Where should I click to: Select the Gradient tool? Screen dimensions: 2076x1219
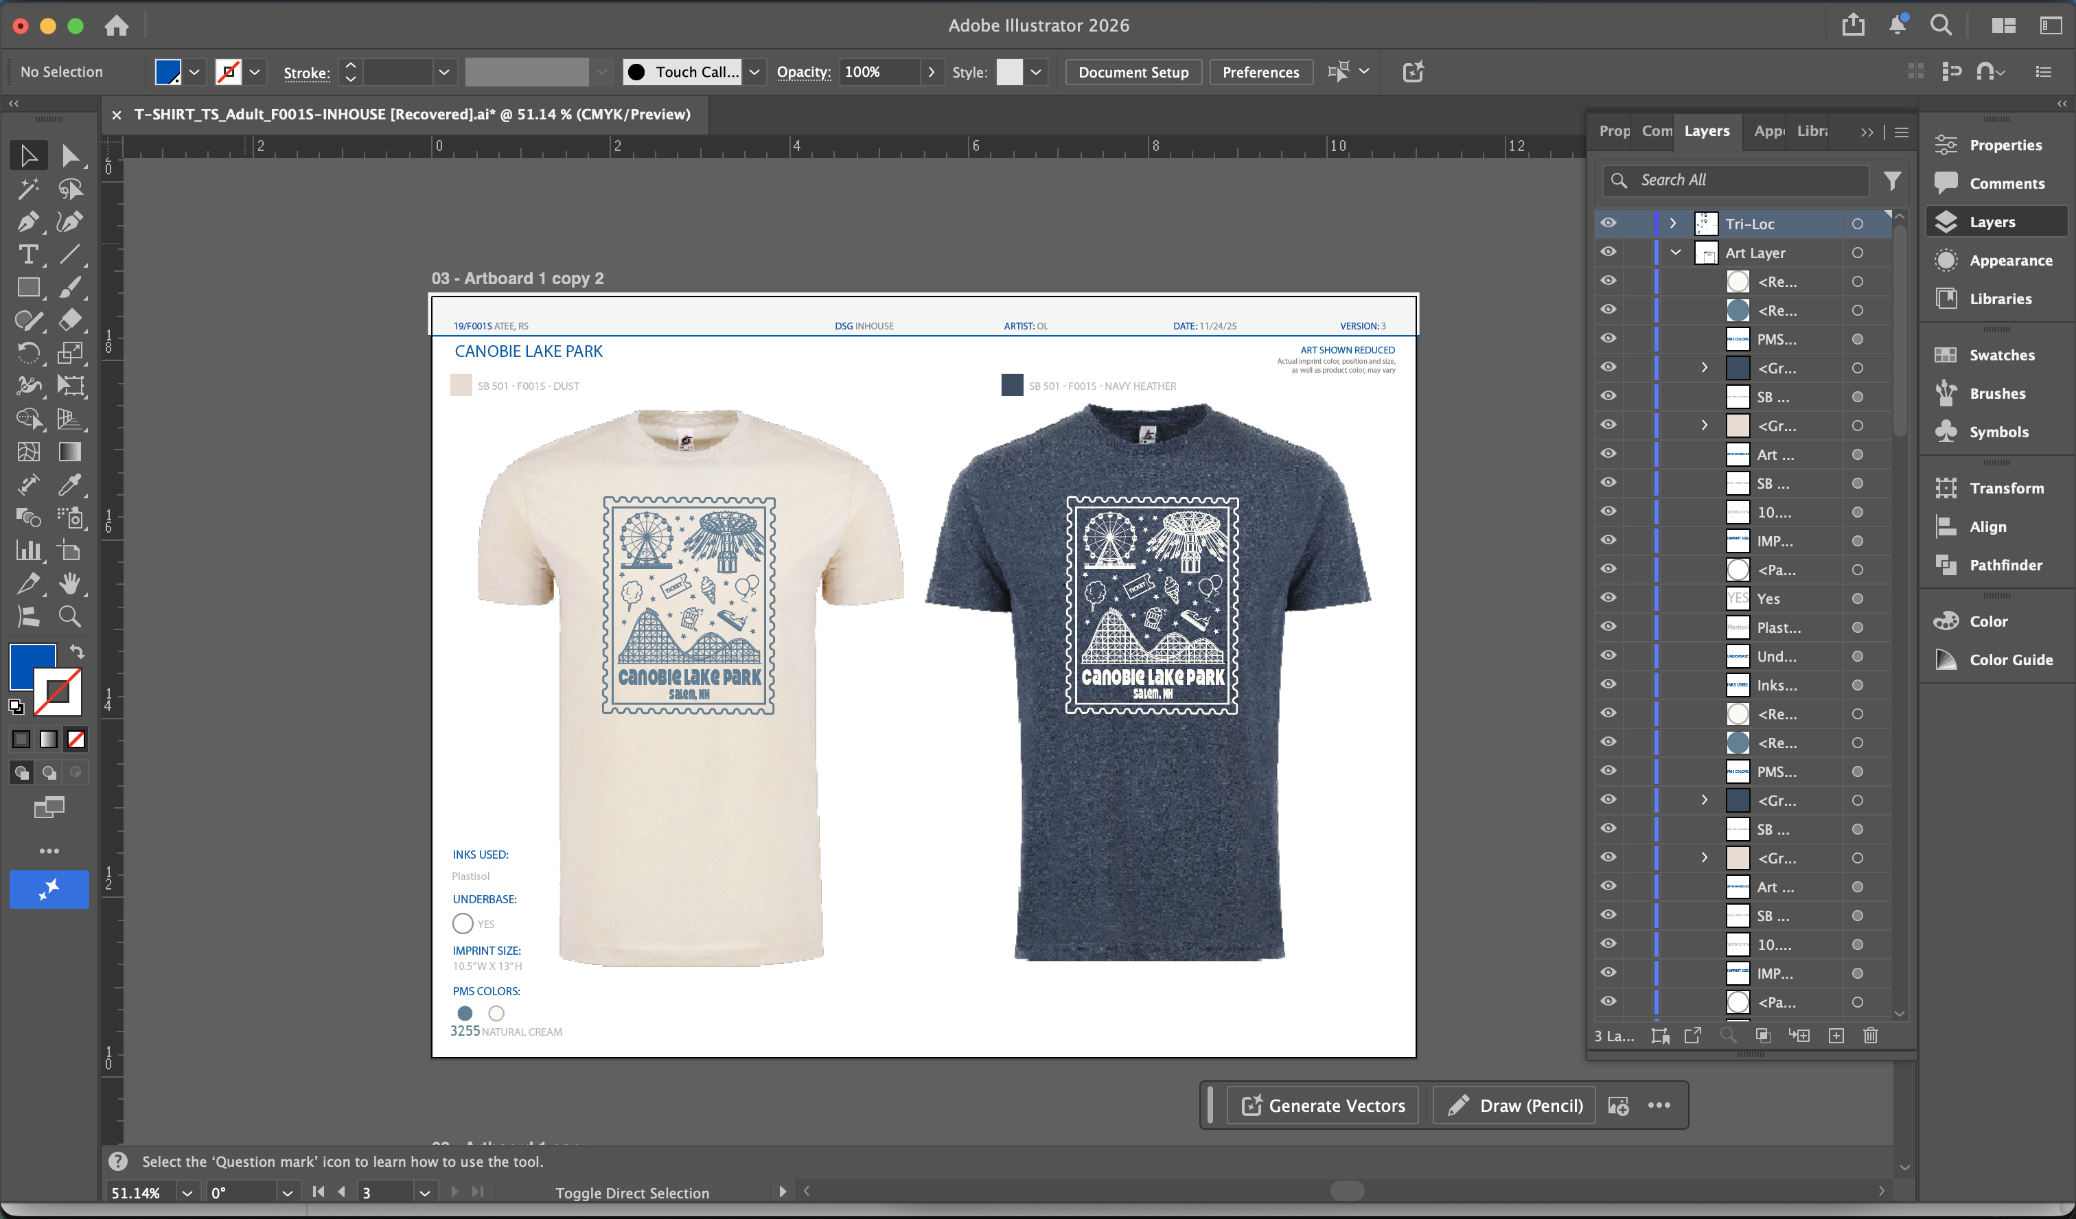pyautogui.click(x=70, y=452)
